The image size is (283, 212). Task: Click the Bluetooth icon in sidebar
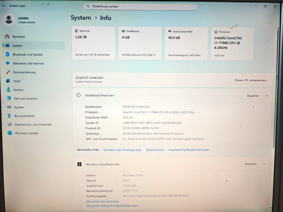tap(7, 54)
